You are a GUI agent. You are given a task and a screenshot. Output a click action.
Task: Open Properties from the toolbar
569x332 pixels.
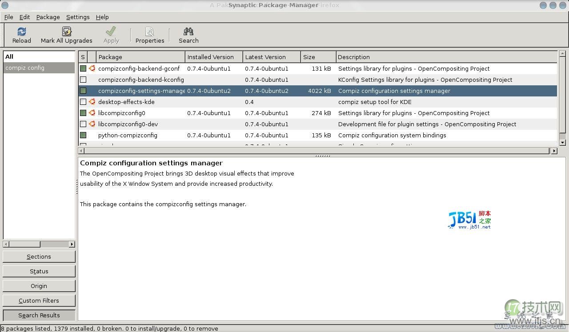[x=150, y=32]
